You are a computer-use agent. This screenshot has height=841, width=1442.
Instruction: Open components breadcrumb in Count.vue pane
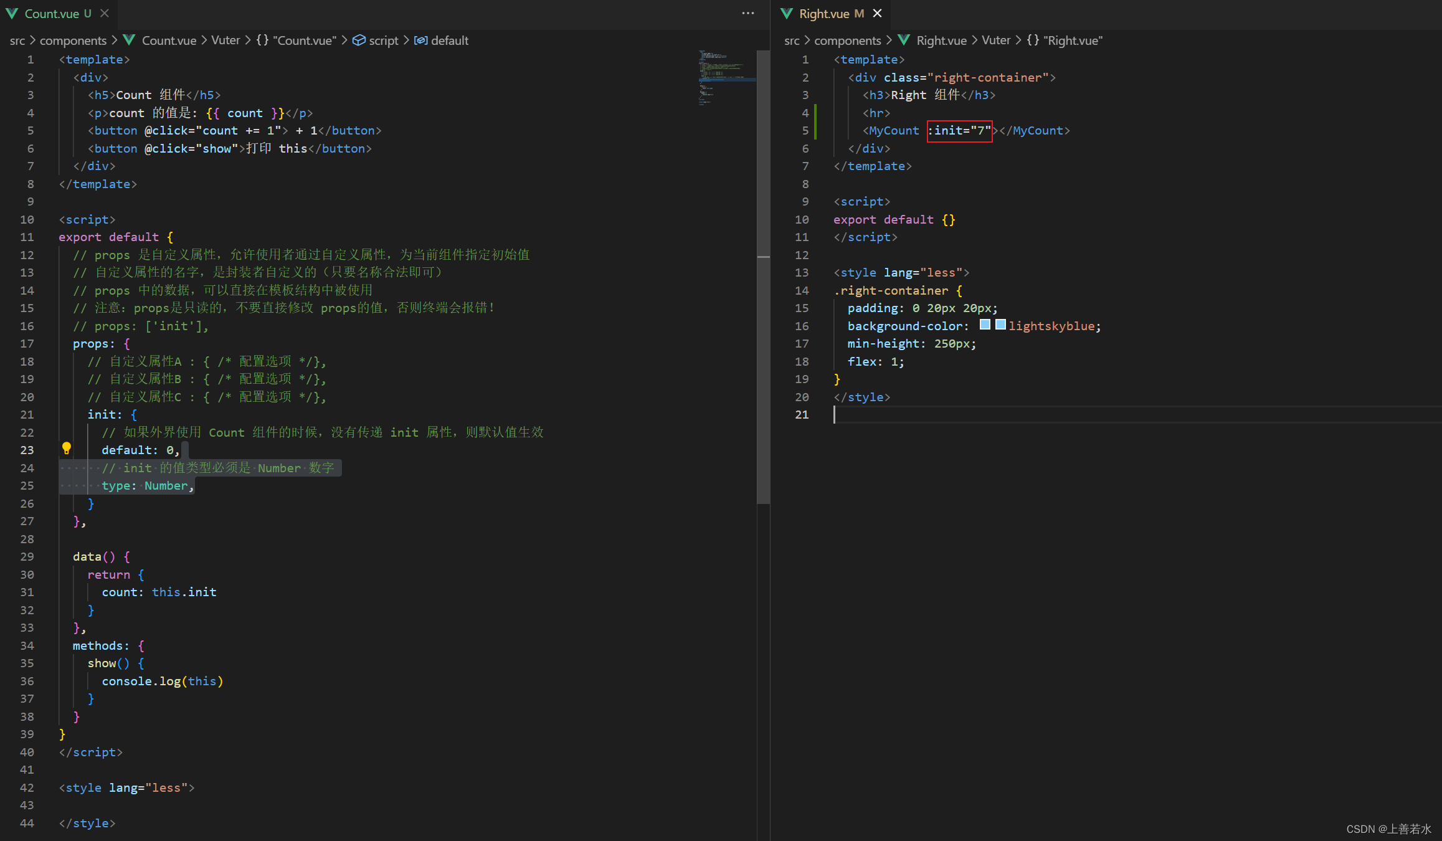[x=74, y=40]
